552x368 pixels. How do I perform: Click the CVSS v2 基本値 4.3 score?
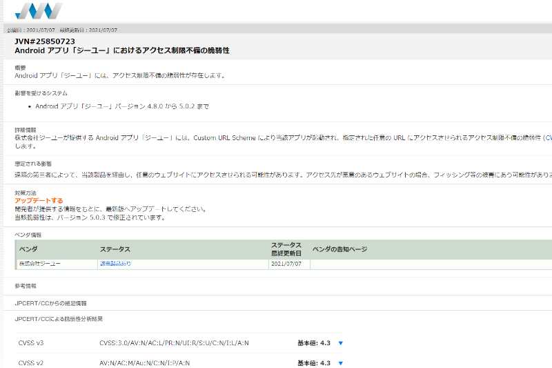[314, 363]
